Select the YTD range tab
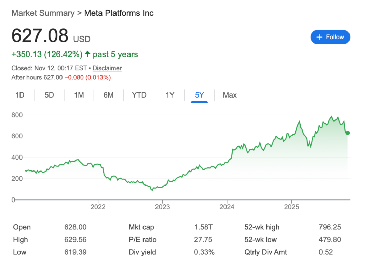 (139, 95)
